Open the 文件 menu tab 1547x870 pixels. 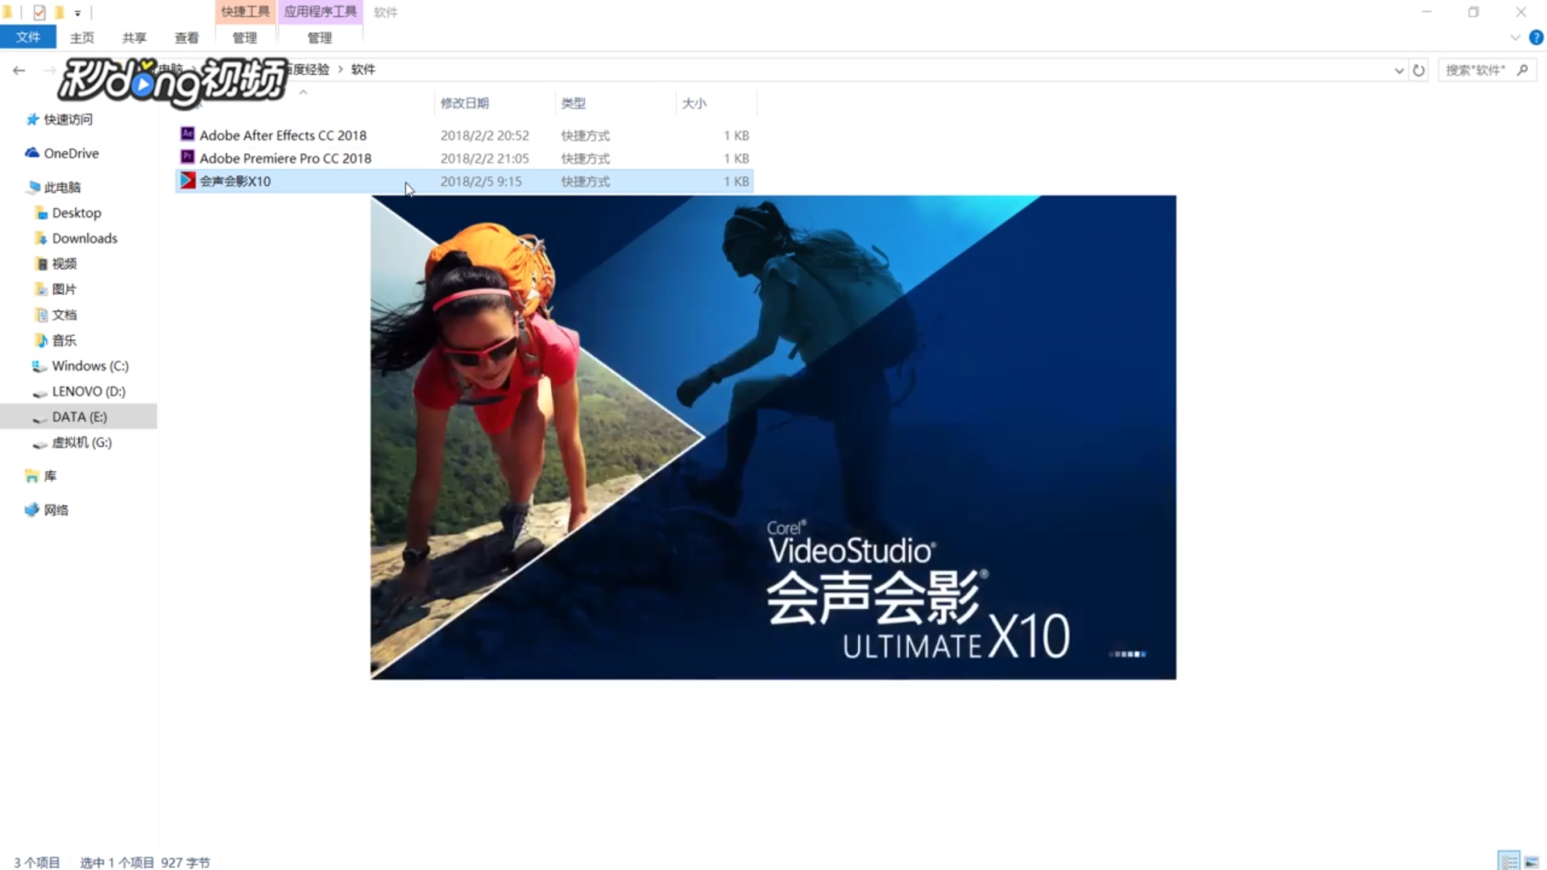pyautogui.click(x=28, y=37)
